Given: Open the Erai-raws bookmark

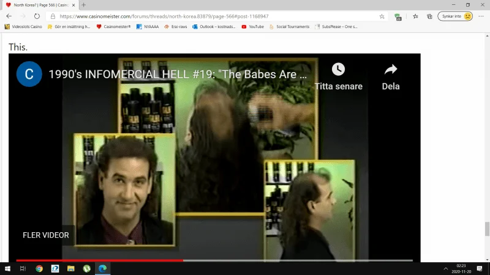Looking at the screenshot, I should pyautogui.click(x=175, y=27).
